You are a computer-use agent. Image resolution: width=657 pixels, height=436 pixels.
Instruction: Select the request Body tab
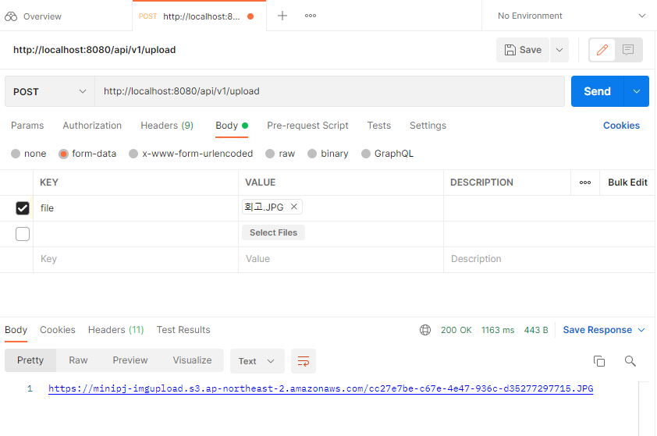(x=232, y=126)
